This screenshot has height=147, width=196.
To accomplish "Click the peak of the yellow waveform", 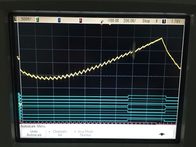I will tap(162, 38).
